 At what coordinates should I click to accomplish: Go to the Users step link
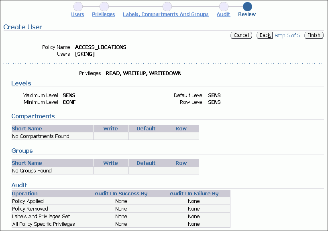pyautogui.click(x=78, y=14)
